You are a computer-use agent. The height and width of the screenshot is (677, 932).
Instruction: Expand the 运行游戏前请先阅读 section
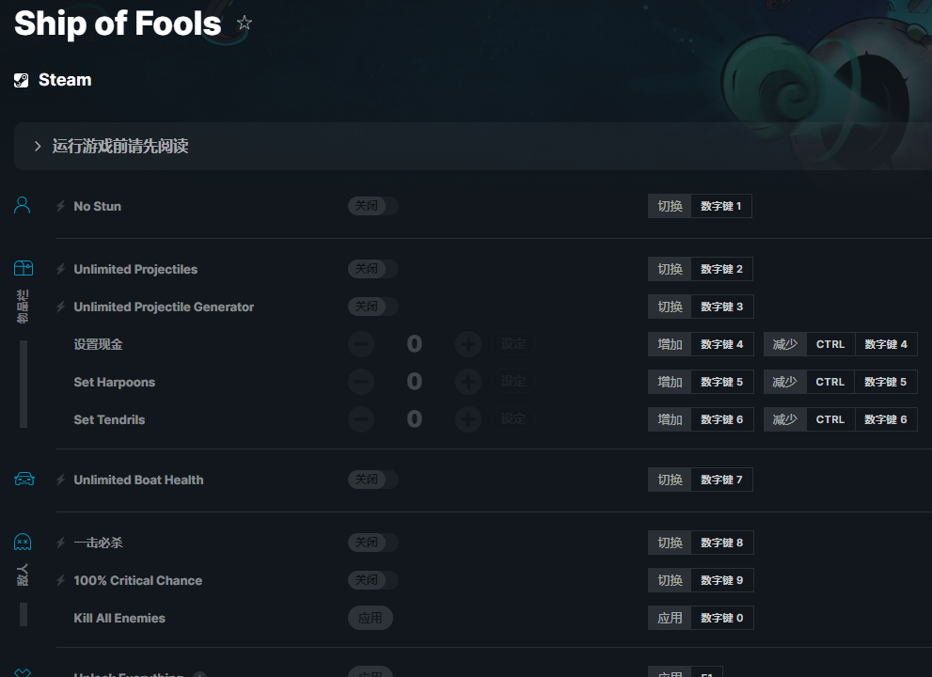point(38,146)
